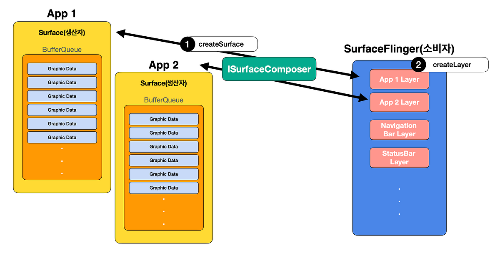This screenshot has width=500, height=256.
Task: Click the App 1 Layer block
Action: coord(399,79)
